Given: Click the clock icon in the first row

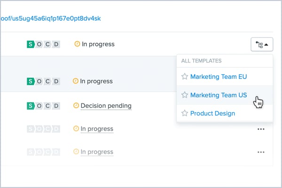Looking at the screenshot, I should coord(78,44).
